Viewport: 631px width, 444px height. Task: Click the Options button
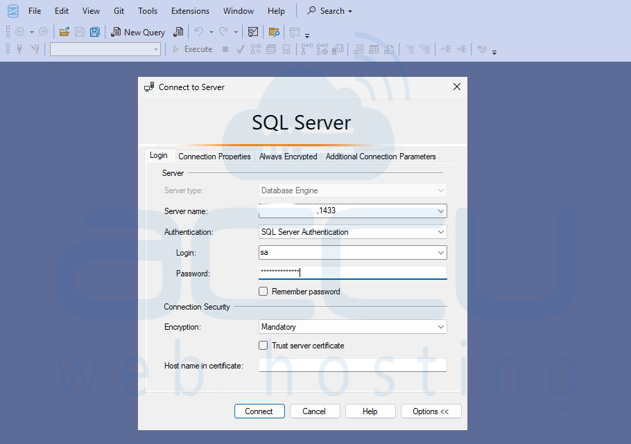(431, 411)
